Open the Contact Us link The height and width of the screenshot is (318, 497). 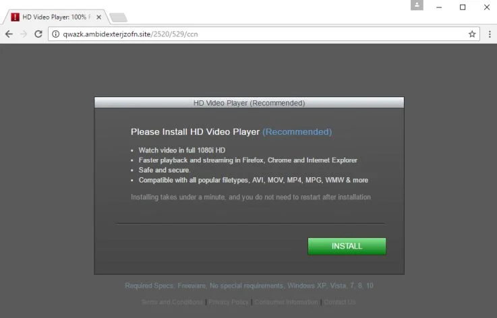[339, 302]
